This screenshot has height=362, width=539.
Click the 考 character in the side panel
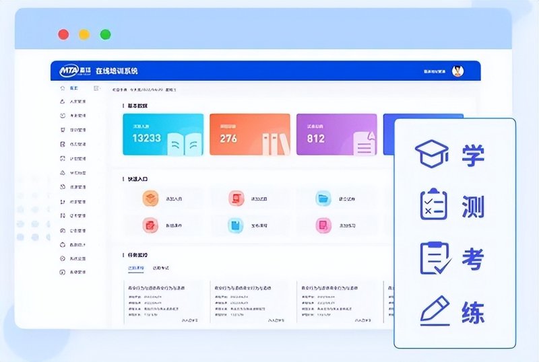(473, 258)
